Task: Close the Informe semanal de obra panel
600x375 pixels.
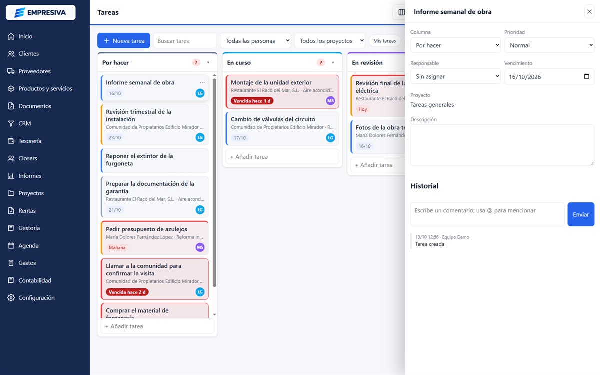Action: 589,12
